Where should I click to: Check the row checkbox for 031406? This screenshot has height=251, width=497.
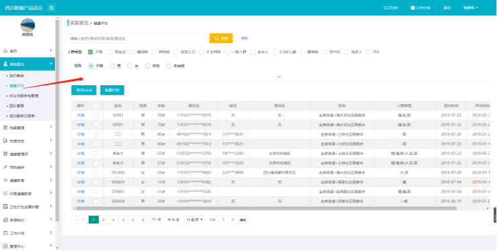click(96, 172)
